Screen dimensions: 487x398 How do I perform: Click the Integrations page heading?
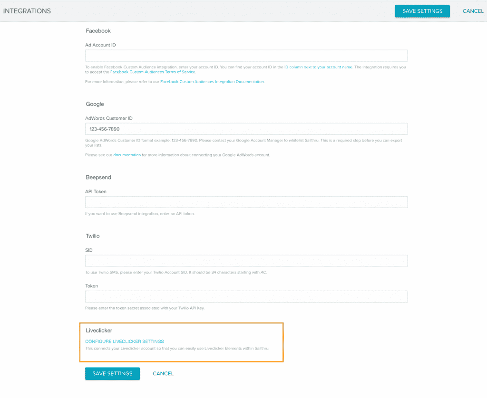tap(27, 10)
